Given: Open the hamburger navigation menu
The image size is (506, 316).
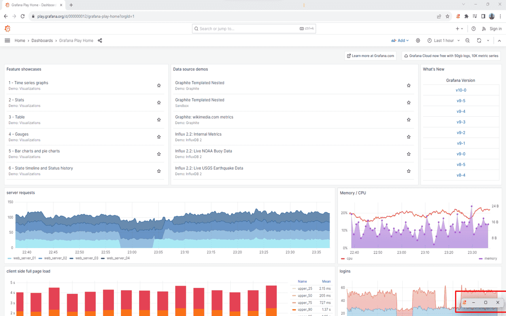Looking at the screenshot, I should click(7, 40).
